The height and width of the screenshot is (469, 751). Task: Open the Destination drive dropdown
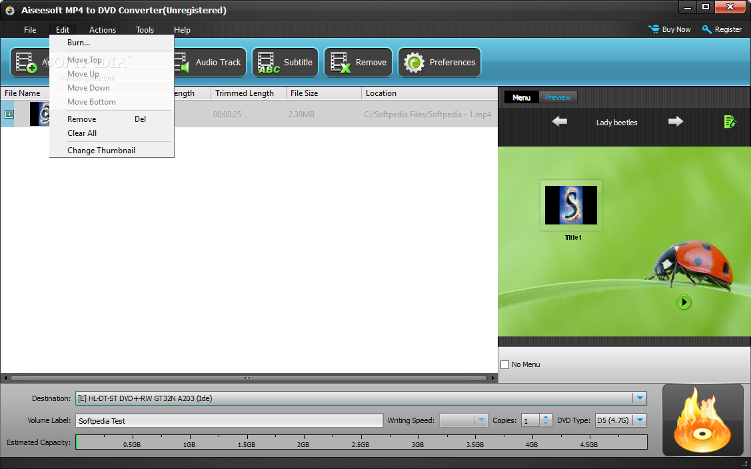[640, 398]
